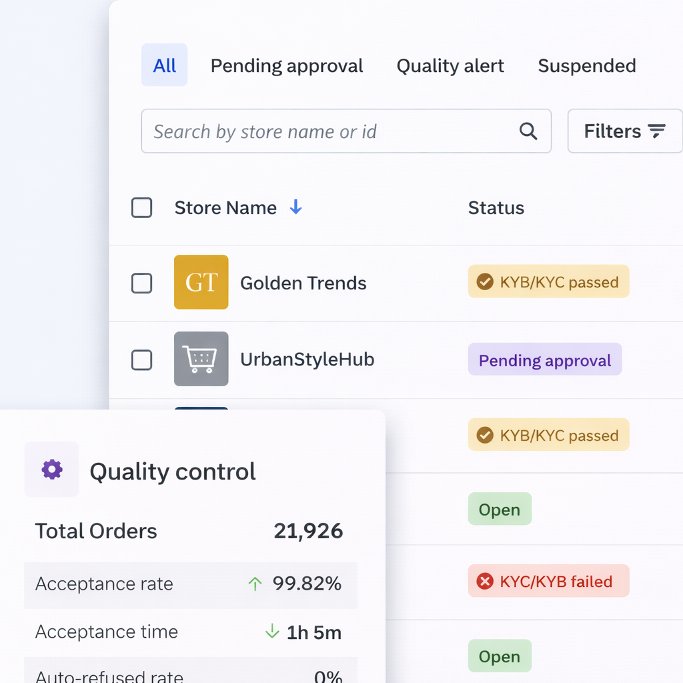Open the UrbanStyleHub store name
Viewport: 683px width, 683px height.
pyautogui.click(x=307, y=360)
